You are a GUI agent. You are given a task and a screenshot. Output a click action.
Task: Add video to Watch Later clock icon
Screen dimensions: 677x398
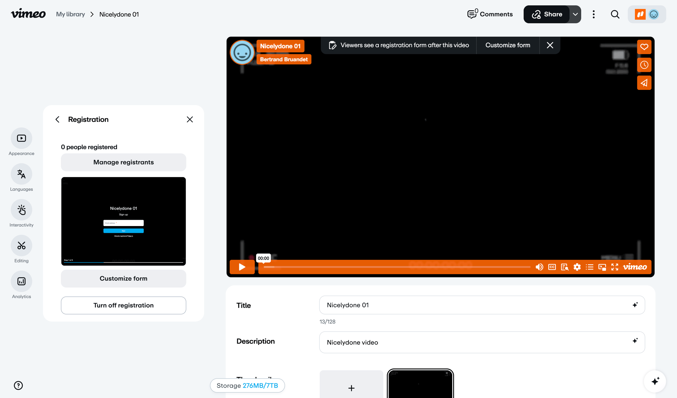(644, 65)
